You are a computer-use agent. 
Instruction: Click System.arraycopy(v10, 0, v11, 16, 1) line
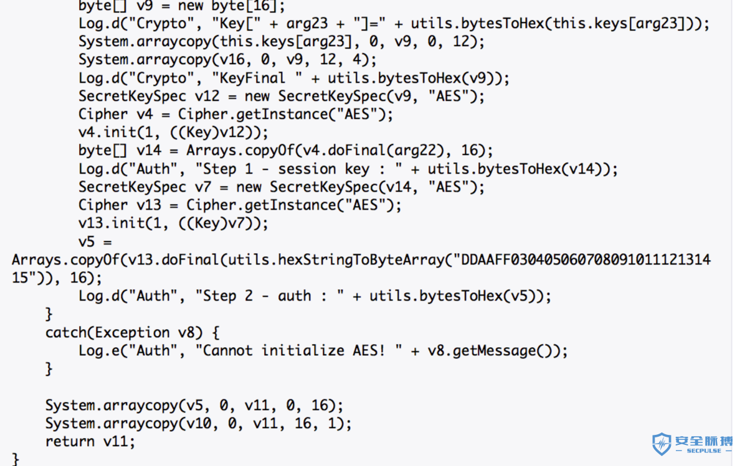pos(199,423)
